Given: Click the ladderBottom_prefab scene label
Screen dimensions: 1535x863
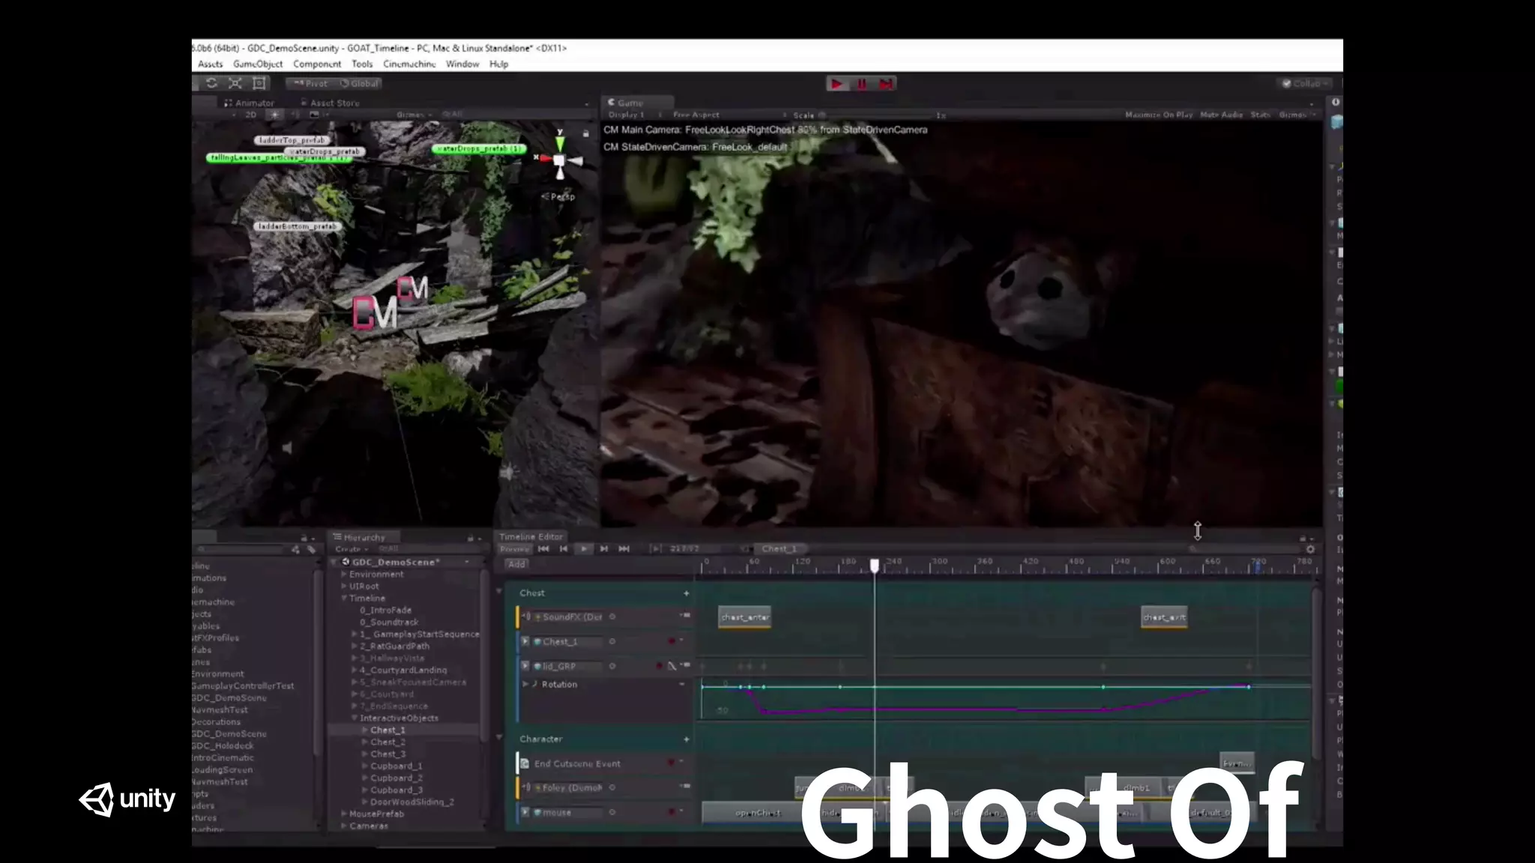Looking at the screenshot, I should tap(297, 226).
